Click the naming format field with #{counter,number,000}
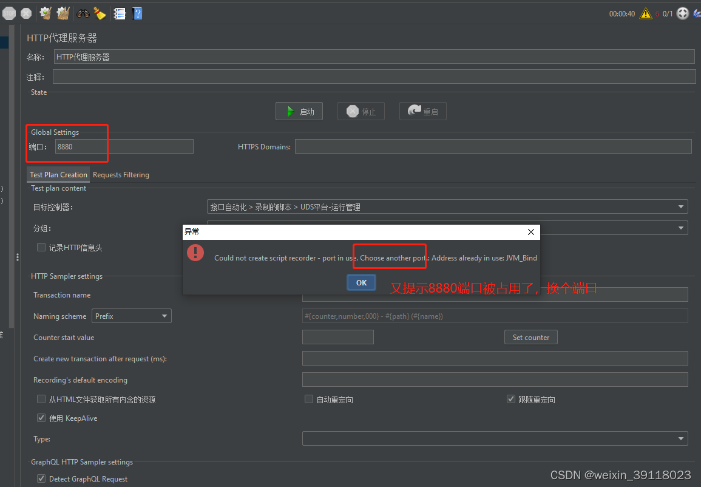This screenshot has width=701, height=487. pos(495,316)
